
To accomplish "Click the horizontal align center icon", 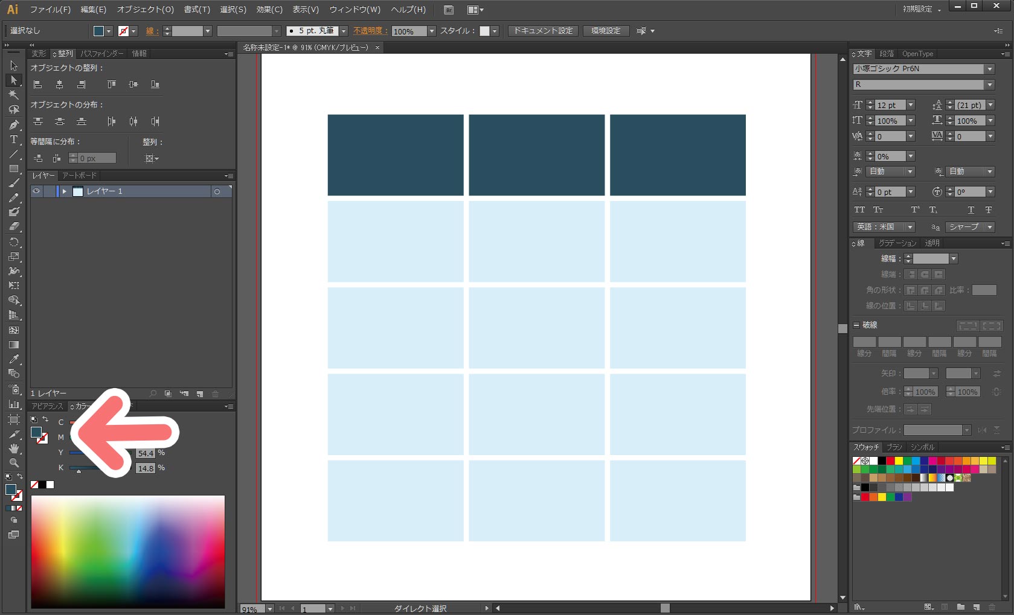I will [x=59, y=84].
